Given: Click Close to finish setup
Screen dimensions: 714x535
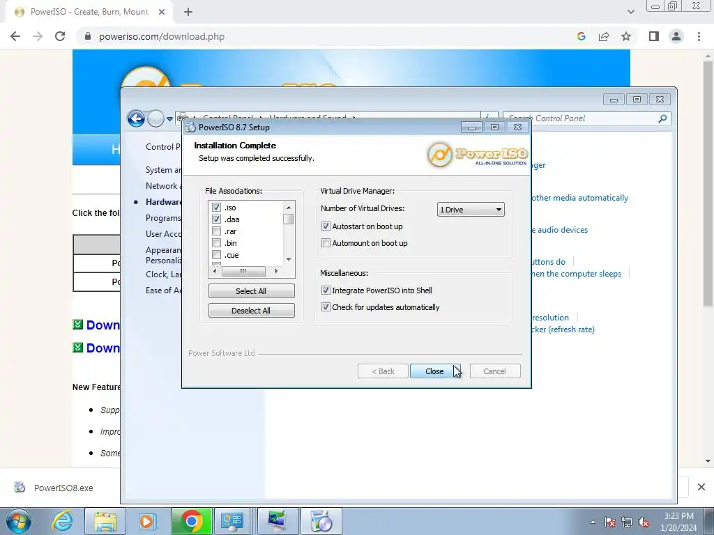Looking at the screenshot, I should click(x=435, y=371).
